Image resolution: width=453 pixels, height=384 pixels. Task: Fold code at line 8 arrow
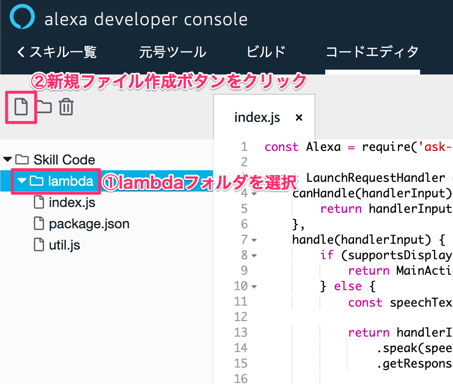tap(254, 256)
